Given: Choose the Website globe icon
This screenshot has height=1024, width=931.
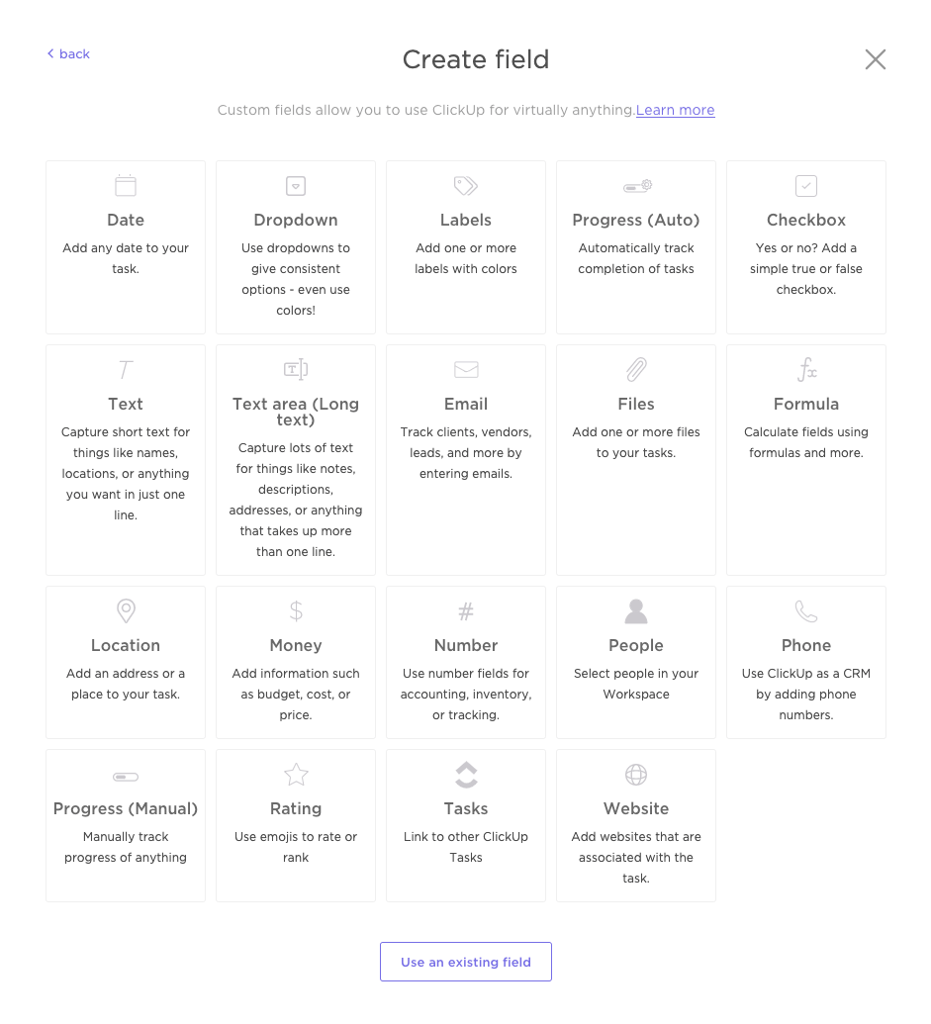Looking at the screenshot, I should coord(636,775).
